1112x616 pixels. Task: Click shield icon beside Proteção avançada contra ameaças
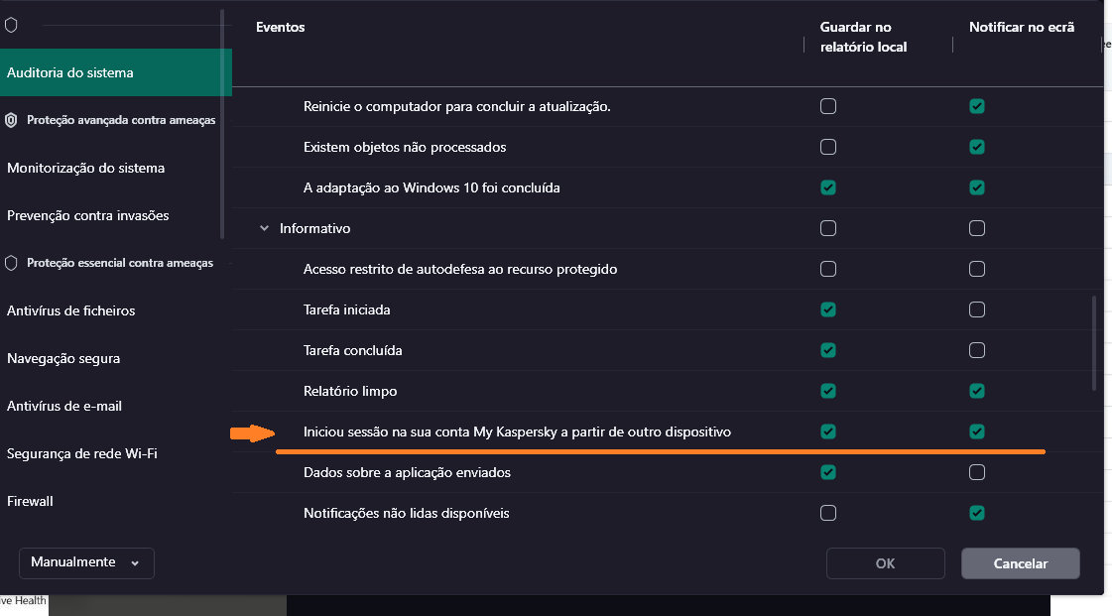pos(12,120)
